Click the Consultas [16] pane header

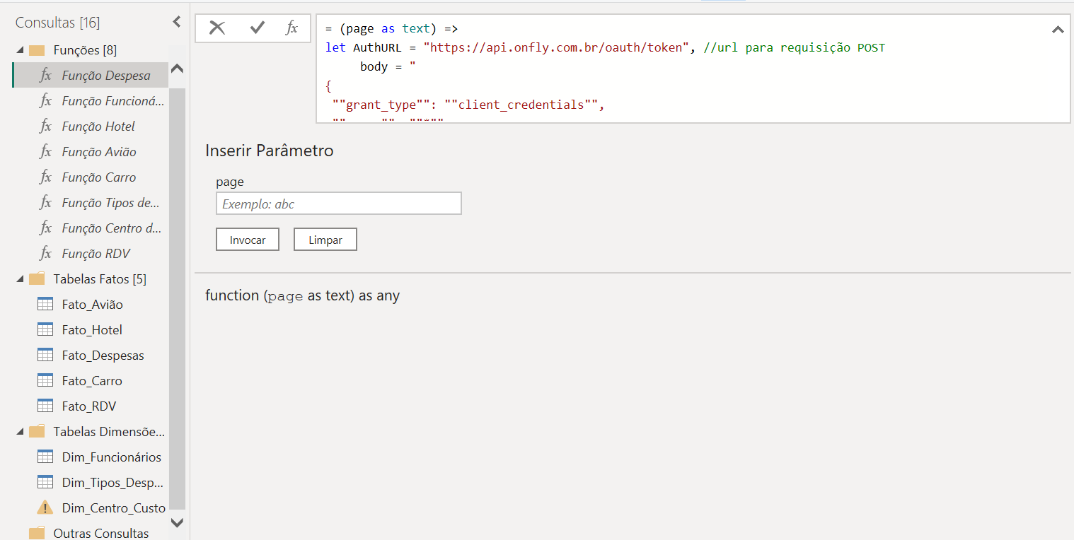tap(58, 23)
